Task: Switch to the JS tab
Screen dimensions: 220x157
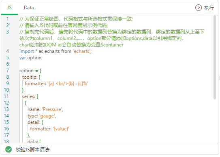Action: [9, 8]
